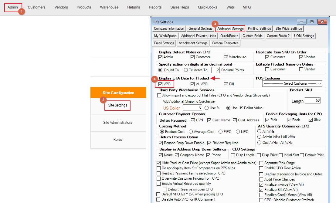
Task: Open Site Administrators page
Action: (117, 123)
